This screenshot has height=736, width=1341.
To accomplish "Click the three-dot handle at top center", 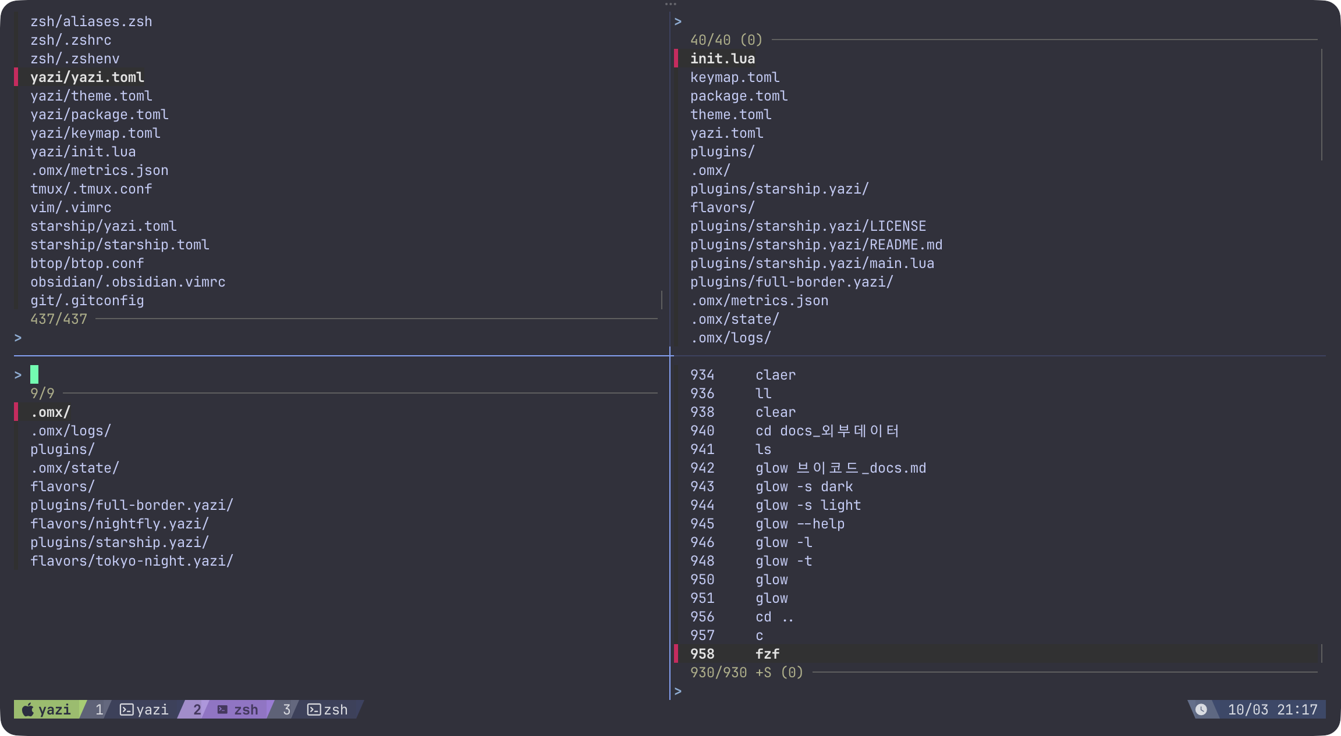I will point(670,4).
